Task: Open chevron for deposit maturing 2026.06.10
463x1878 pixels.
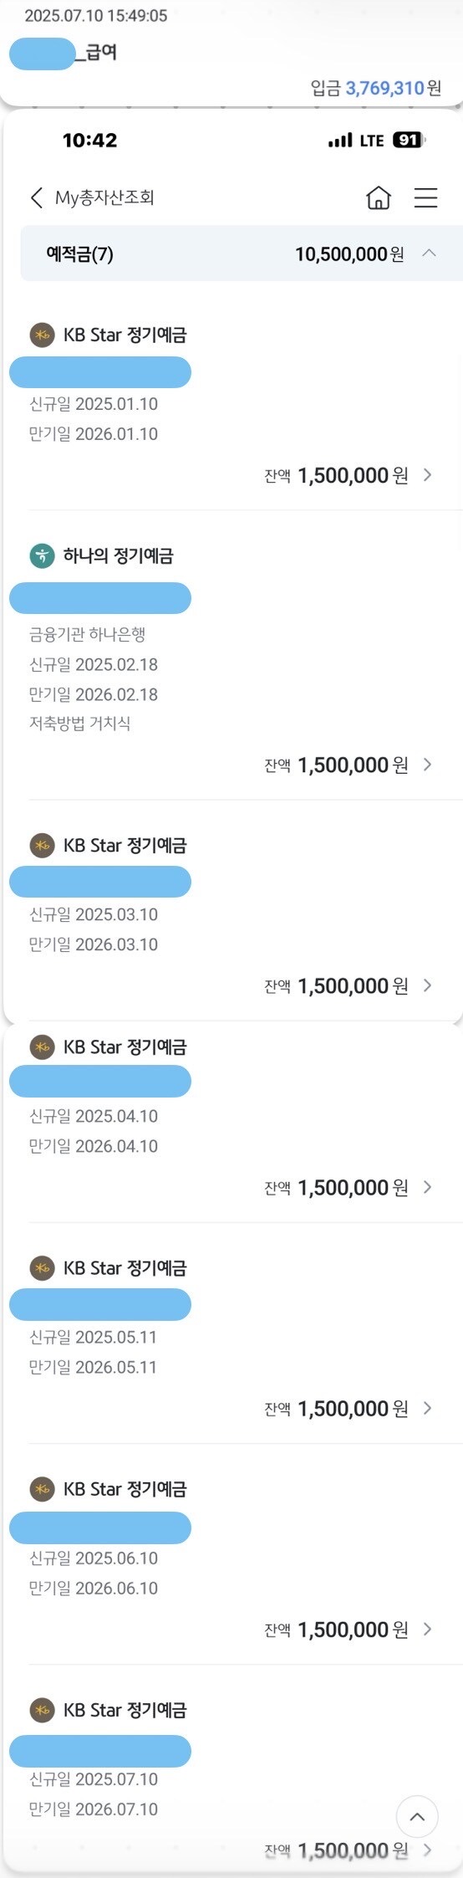Action: pos(427,1629)
